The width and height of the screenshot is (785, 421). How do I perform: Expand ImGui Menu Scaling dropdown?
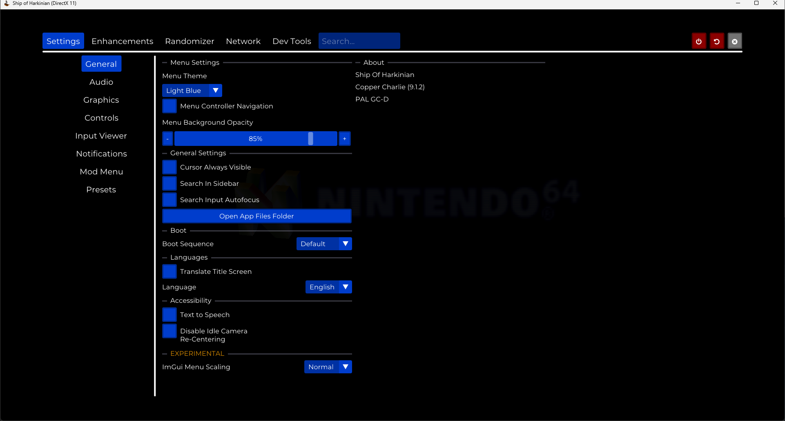(x=328, y=367)
